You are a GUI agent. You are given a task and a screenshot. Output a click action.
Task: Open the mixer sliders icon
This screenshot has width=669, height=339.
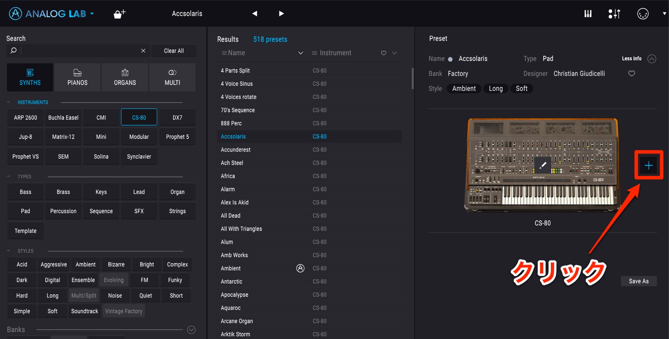614,14
